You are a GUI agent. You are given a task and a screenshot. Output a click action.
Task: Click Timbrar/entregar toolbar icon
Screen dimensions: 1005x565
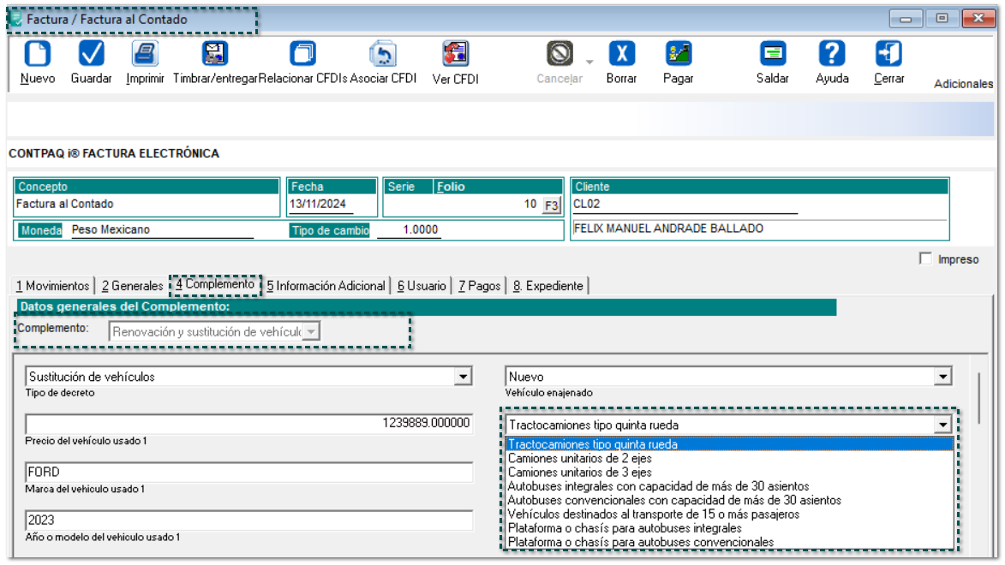215,54
